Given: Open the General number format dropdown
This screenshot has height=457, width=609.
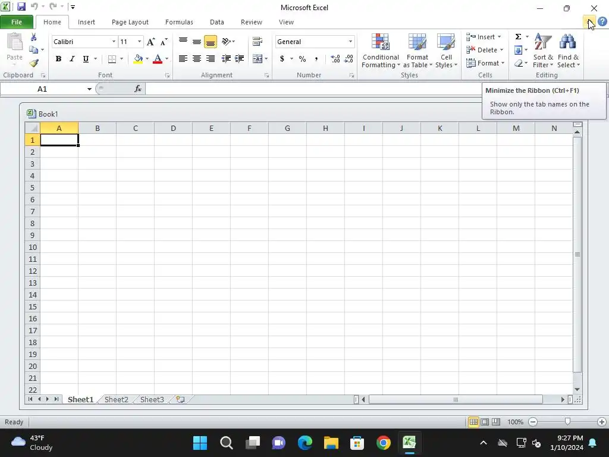Looking at the screenshot, I should pos(350,42).
